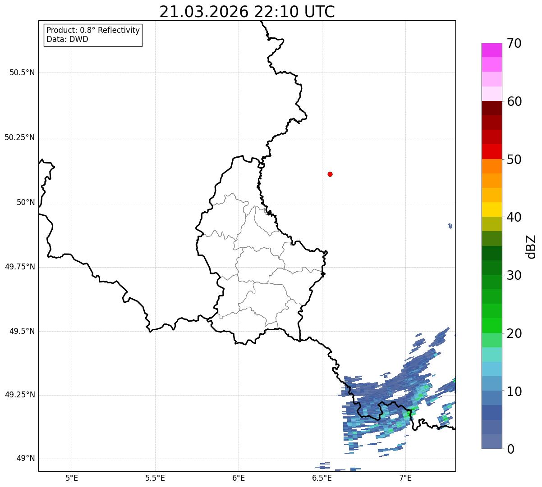
Task: Click the 5.5°E longitude label
Action: (155, 478)
